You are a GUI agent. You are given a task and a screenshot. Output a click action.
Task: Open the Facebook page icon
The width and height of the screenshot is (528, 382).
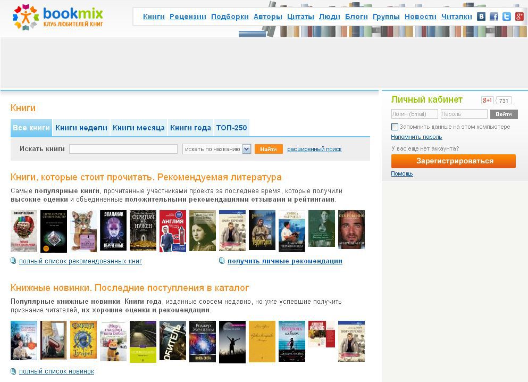tap(494, 16)
